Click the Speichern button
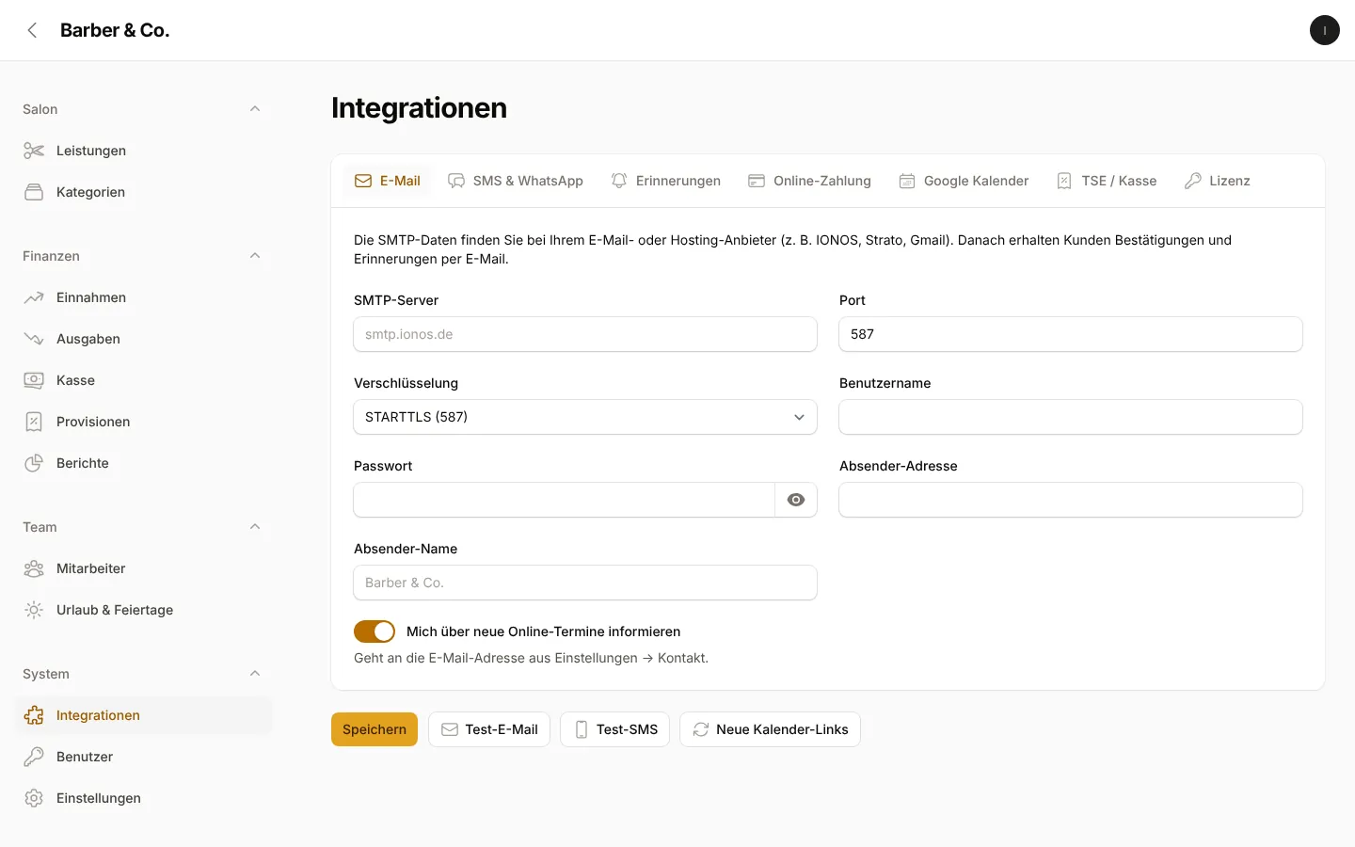The width and height of the screenshot is (1355, 847). (x=375, y=729)
